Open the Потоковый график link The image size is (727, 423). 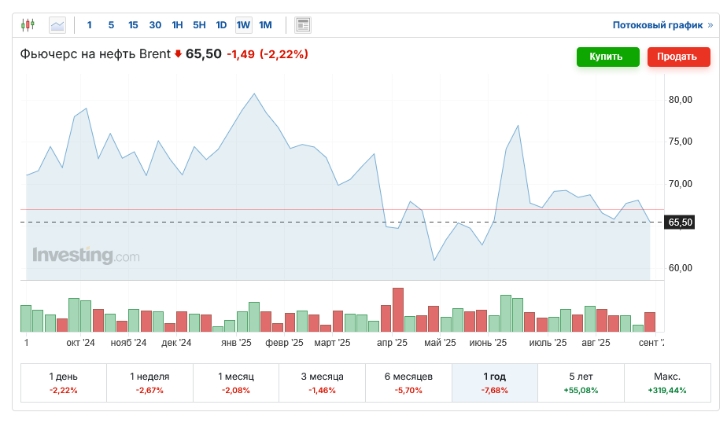pos(657,25)
